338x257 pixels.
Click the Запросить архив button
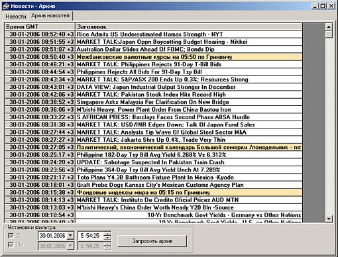click(x=152, y=241)
